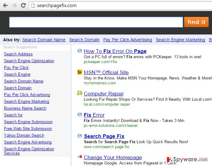Open sidebar Search Domain link

pos(18,88)
